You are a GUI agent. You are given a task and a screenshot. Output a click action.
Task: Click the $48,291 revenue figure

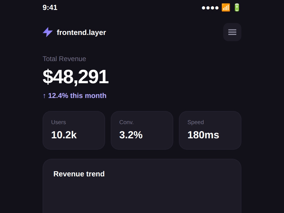76,77
